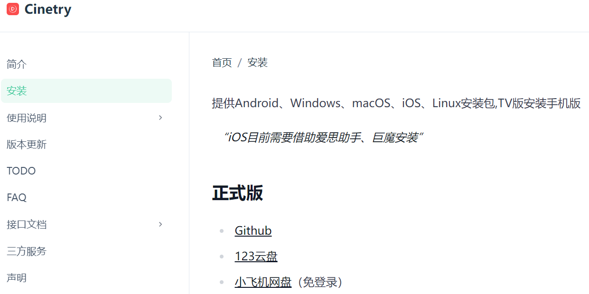Click the 正式版 section heading
Viewport: 589px width, 294px height.
click(238, 193)
